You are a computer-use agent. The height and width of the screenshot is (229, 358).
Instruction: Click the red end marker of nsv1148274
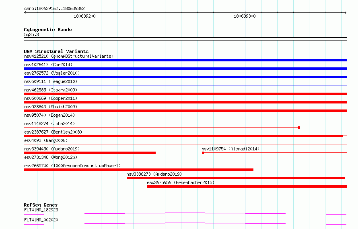coord(299,128)
